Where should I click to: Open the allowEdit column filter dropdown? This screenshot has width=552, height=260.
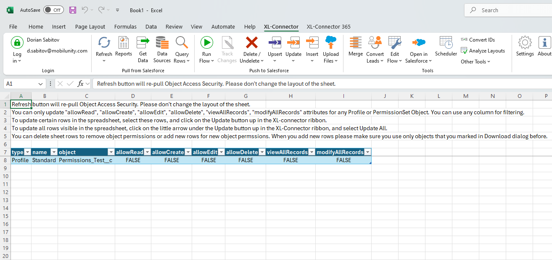coord(221,152)
